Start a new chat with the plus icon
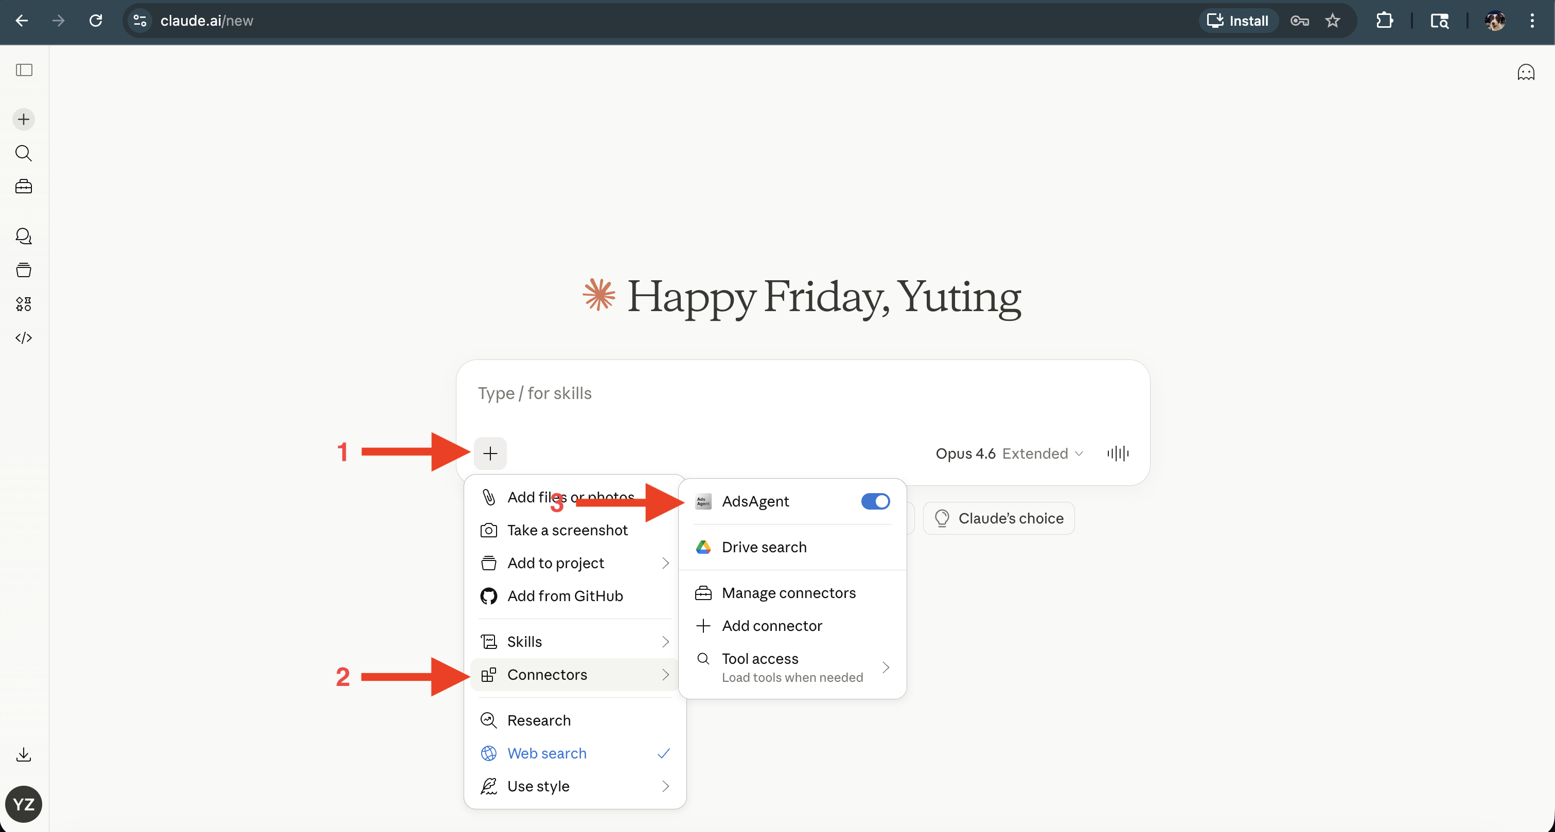This screenshot has width=1555, height=832. [x=23, y=119]
